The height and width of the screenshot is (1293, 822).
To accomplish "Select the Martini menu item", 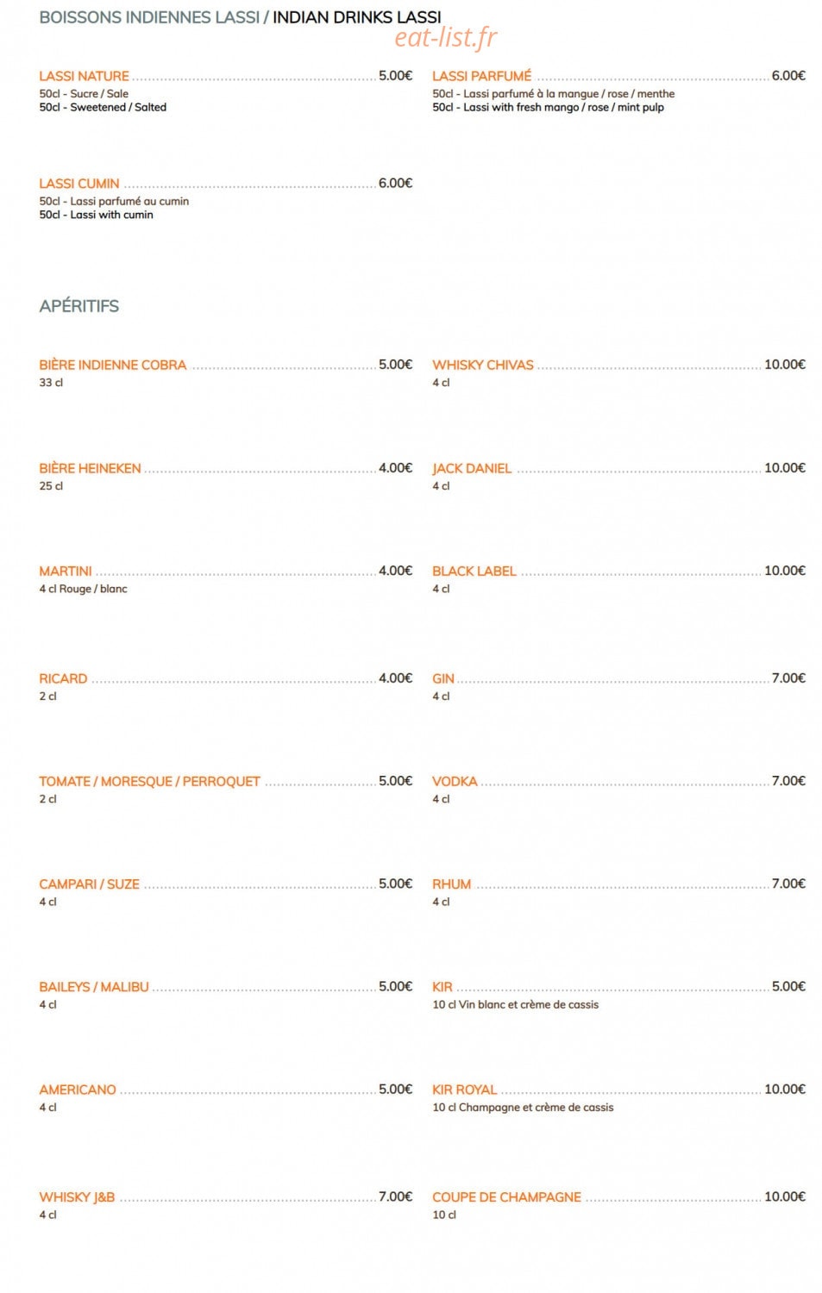I will 65,571.
